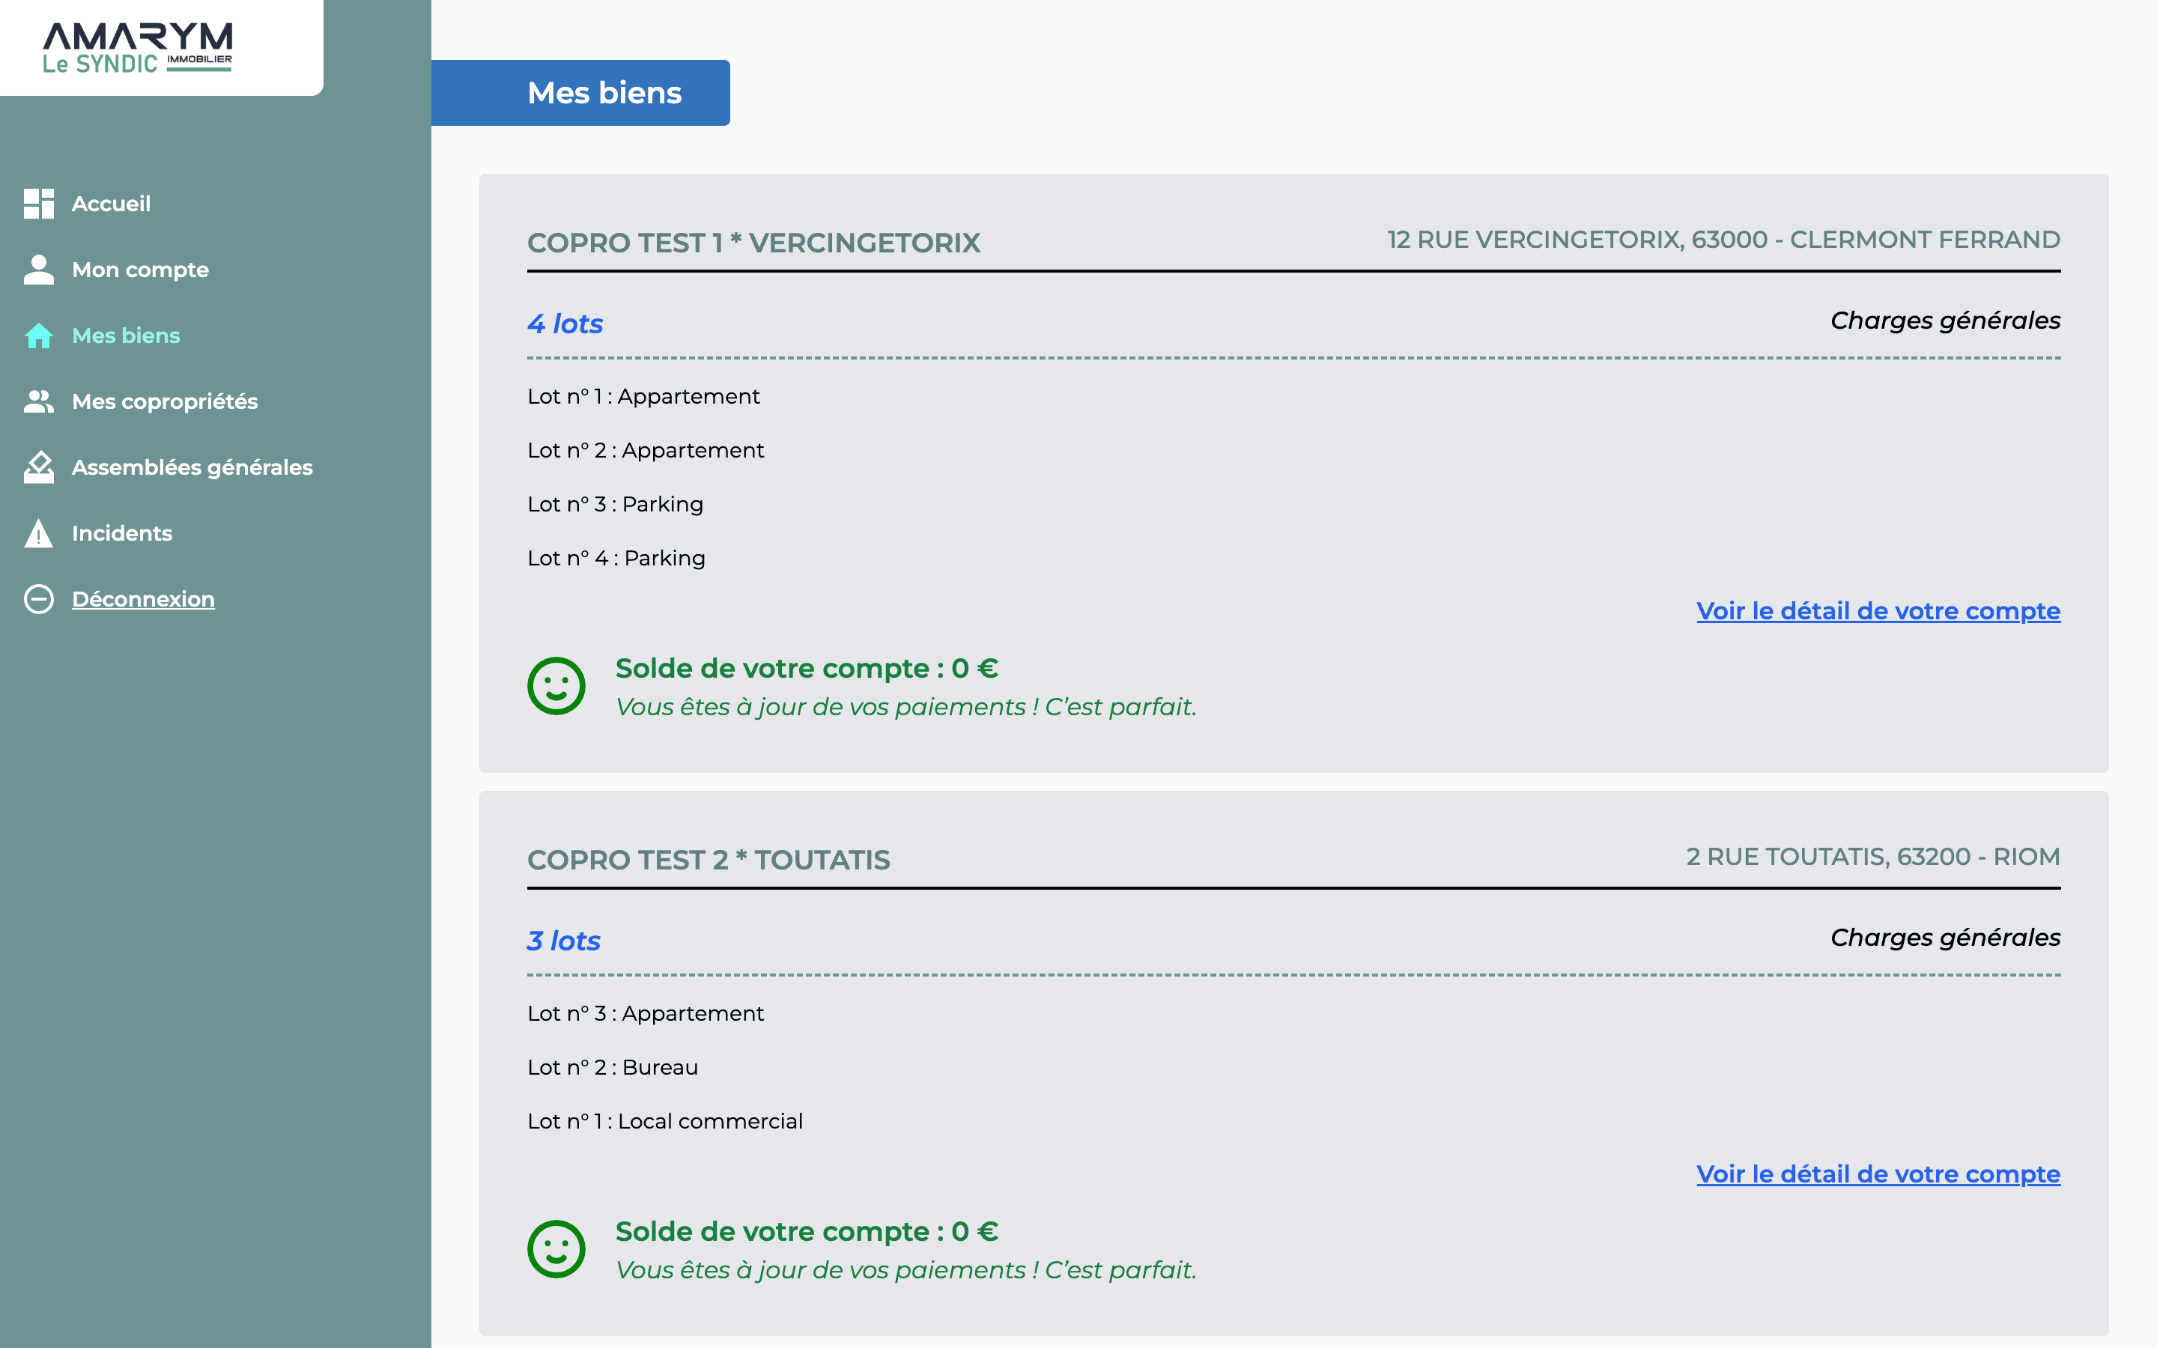
Task: Expand the 4 lots list for VERCINGETORIX
Action: pyautogui.click(x=565, y=324)
